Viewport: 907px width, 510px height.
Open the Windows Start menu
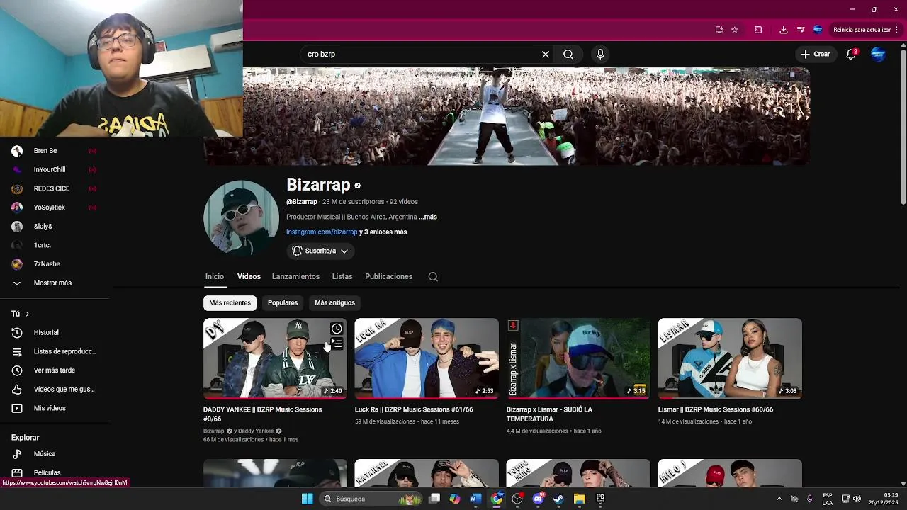[x=307, y=499]
